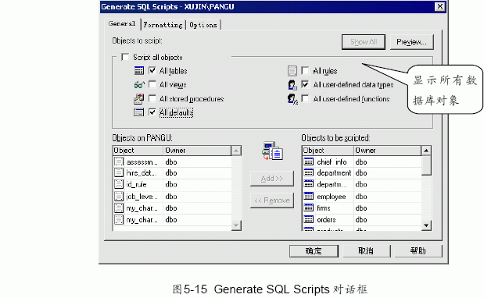This screenshot has height=298, width=484.
Task: Click the table icon beside departm...
Action: click(x=309, y=184)
